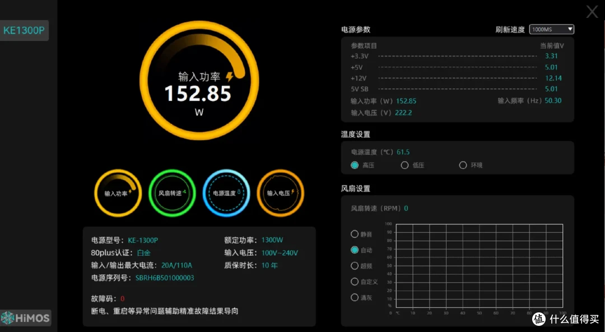
Task: Click the input voltage value 222.2
Action: pos(403,113)
